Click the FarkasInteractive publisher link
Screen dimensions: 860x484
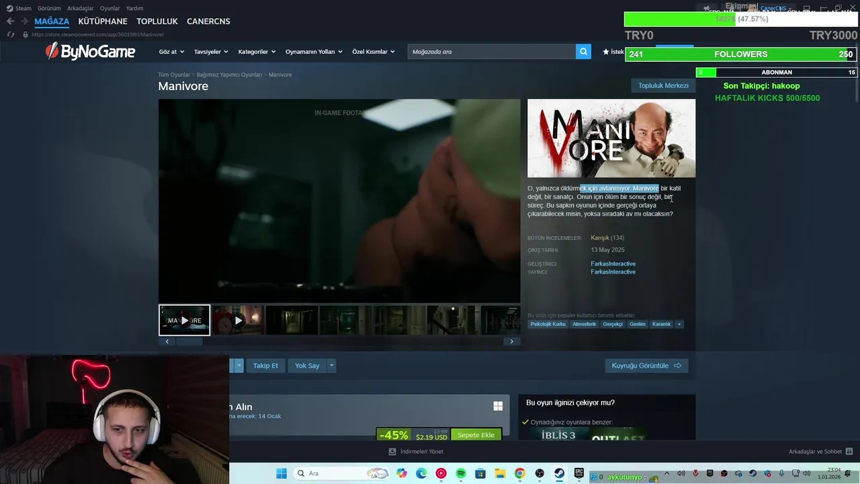613,272
